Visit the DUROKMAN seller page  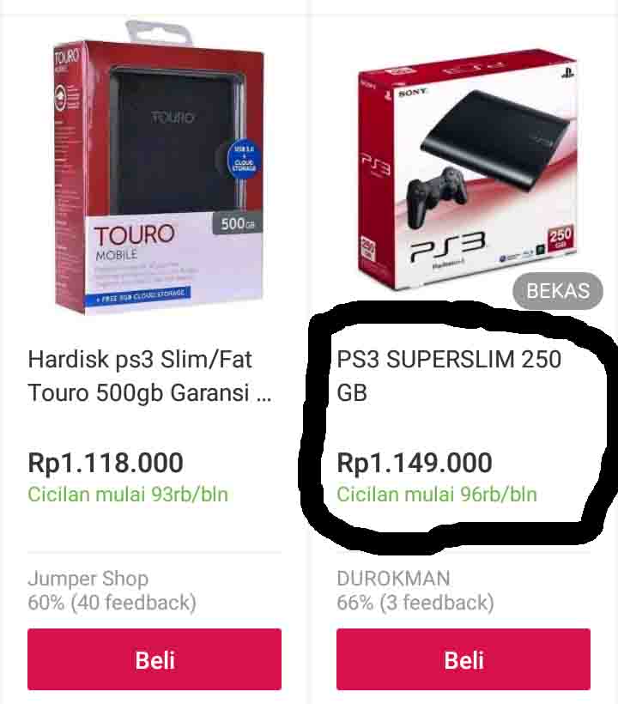[393, 579]
